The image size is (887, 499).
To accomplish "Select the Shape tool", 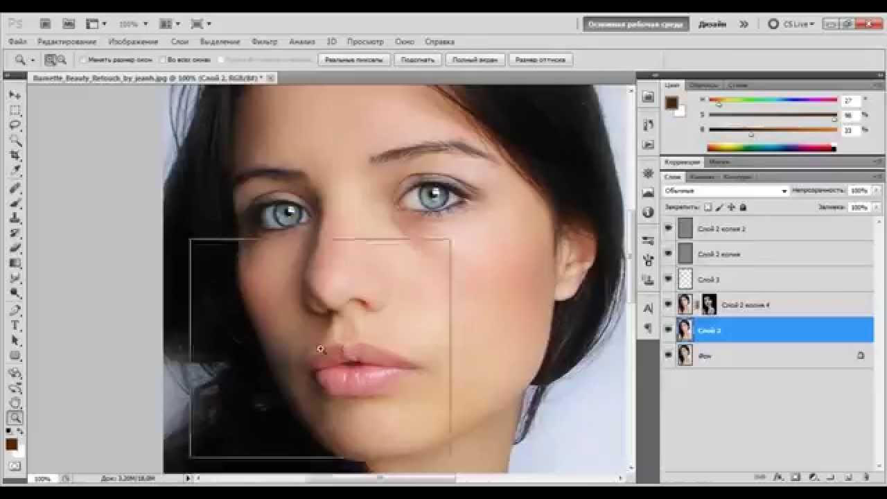I will tap(15, 356).
